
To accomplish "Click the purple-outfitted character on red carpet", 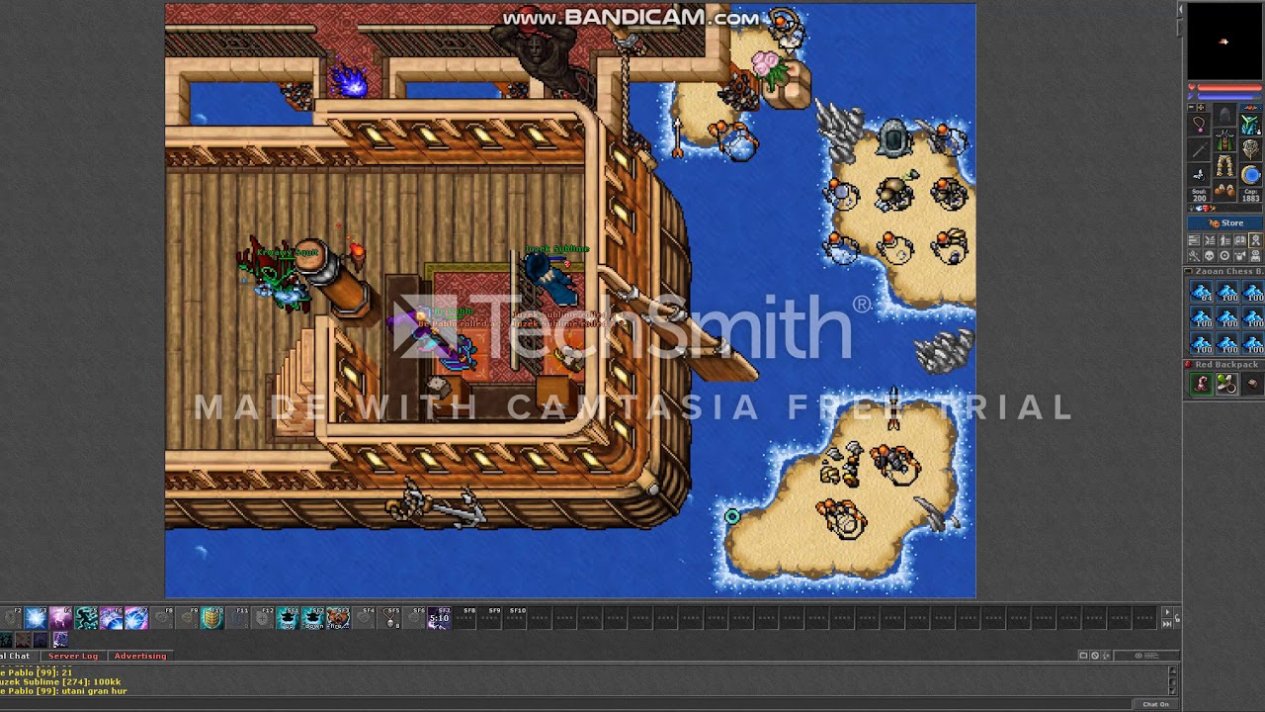I will click(435, 339).
